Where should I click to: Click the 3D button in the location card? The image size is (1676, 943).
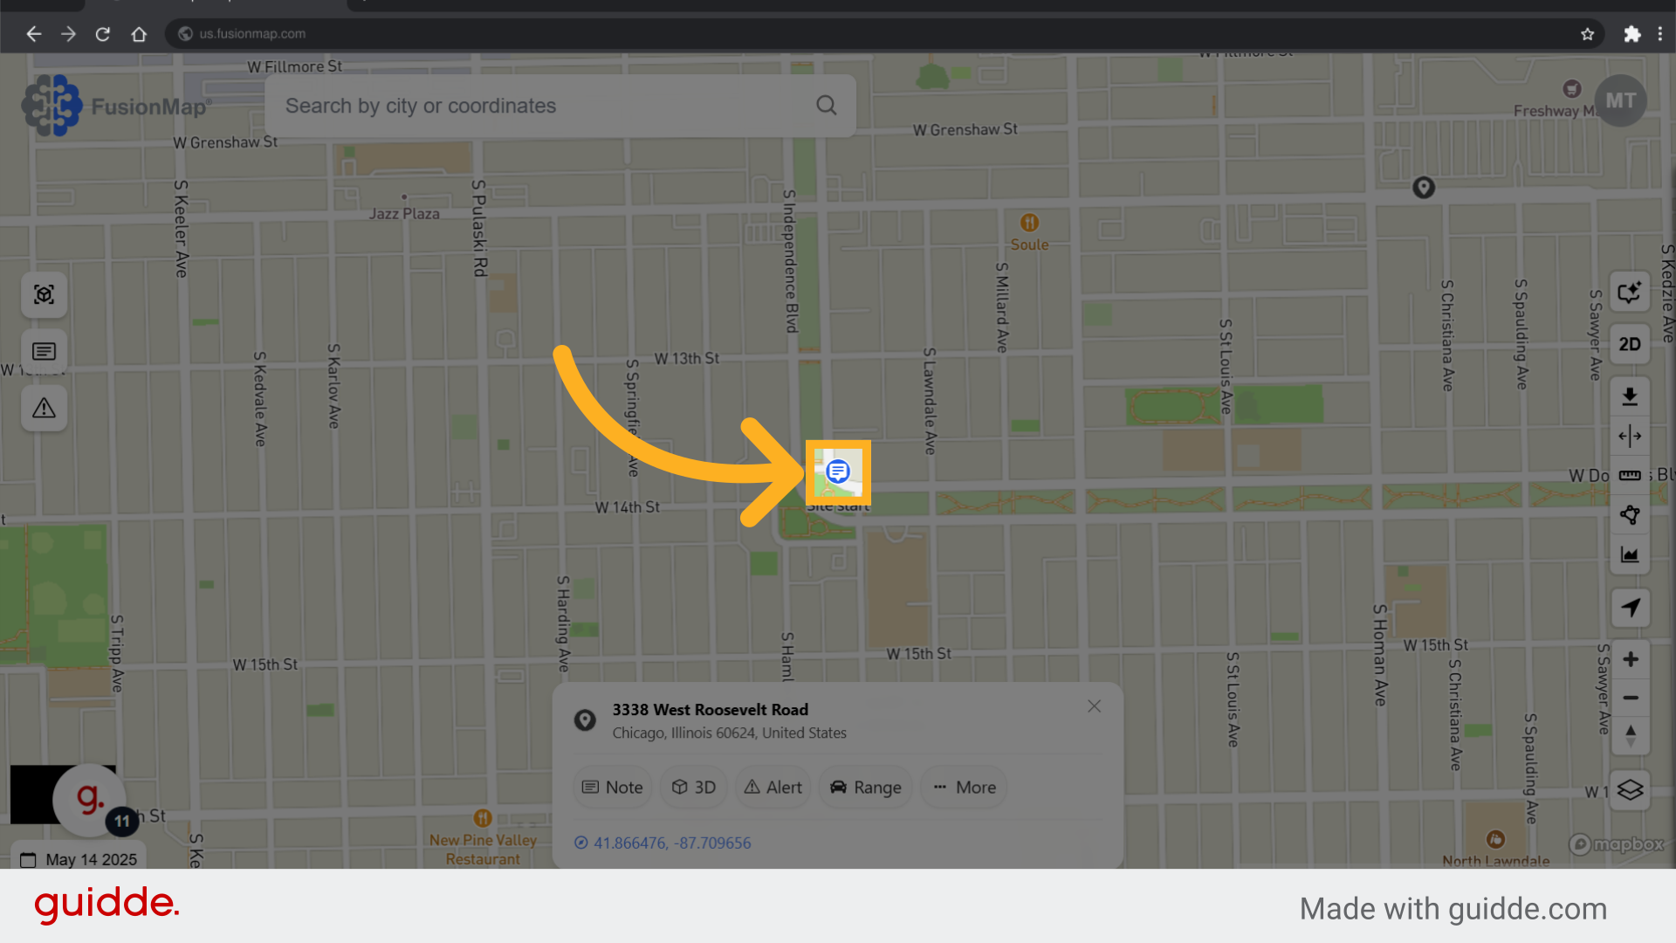[694, 788]
